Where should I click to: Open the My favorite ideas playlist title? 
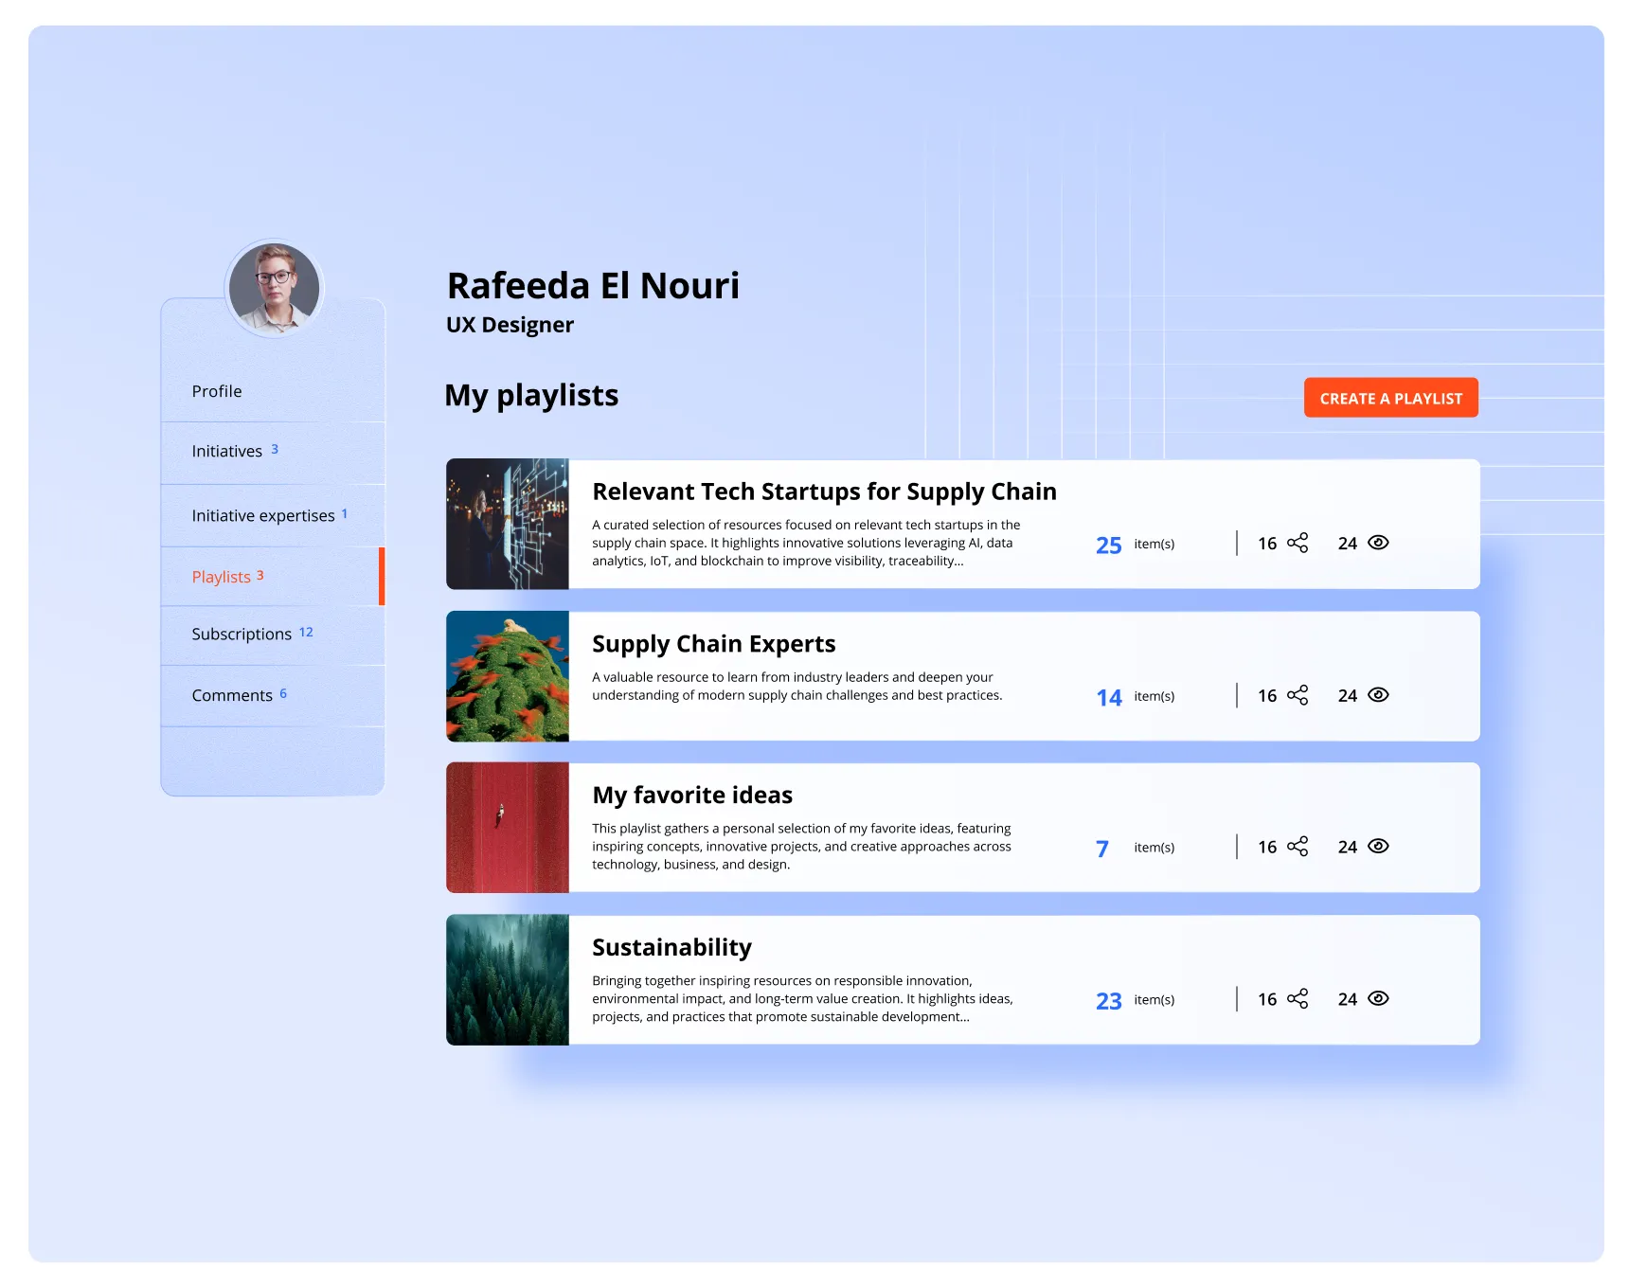coord(692,795)
